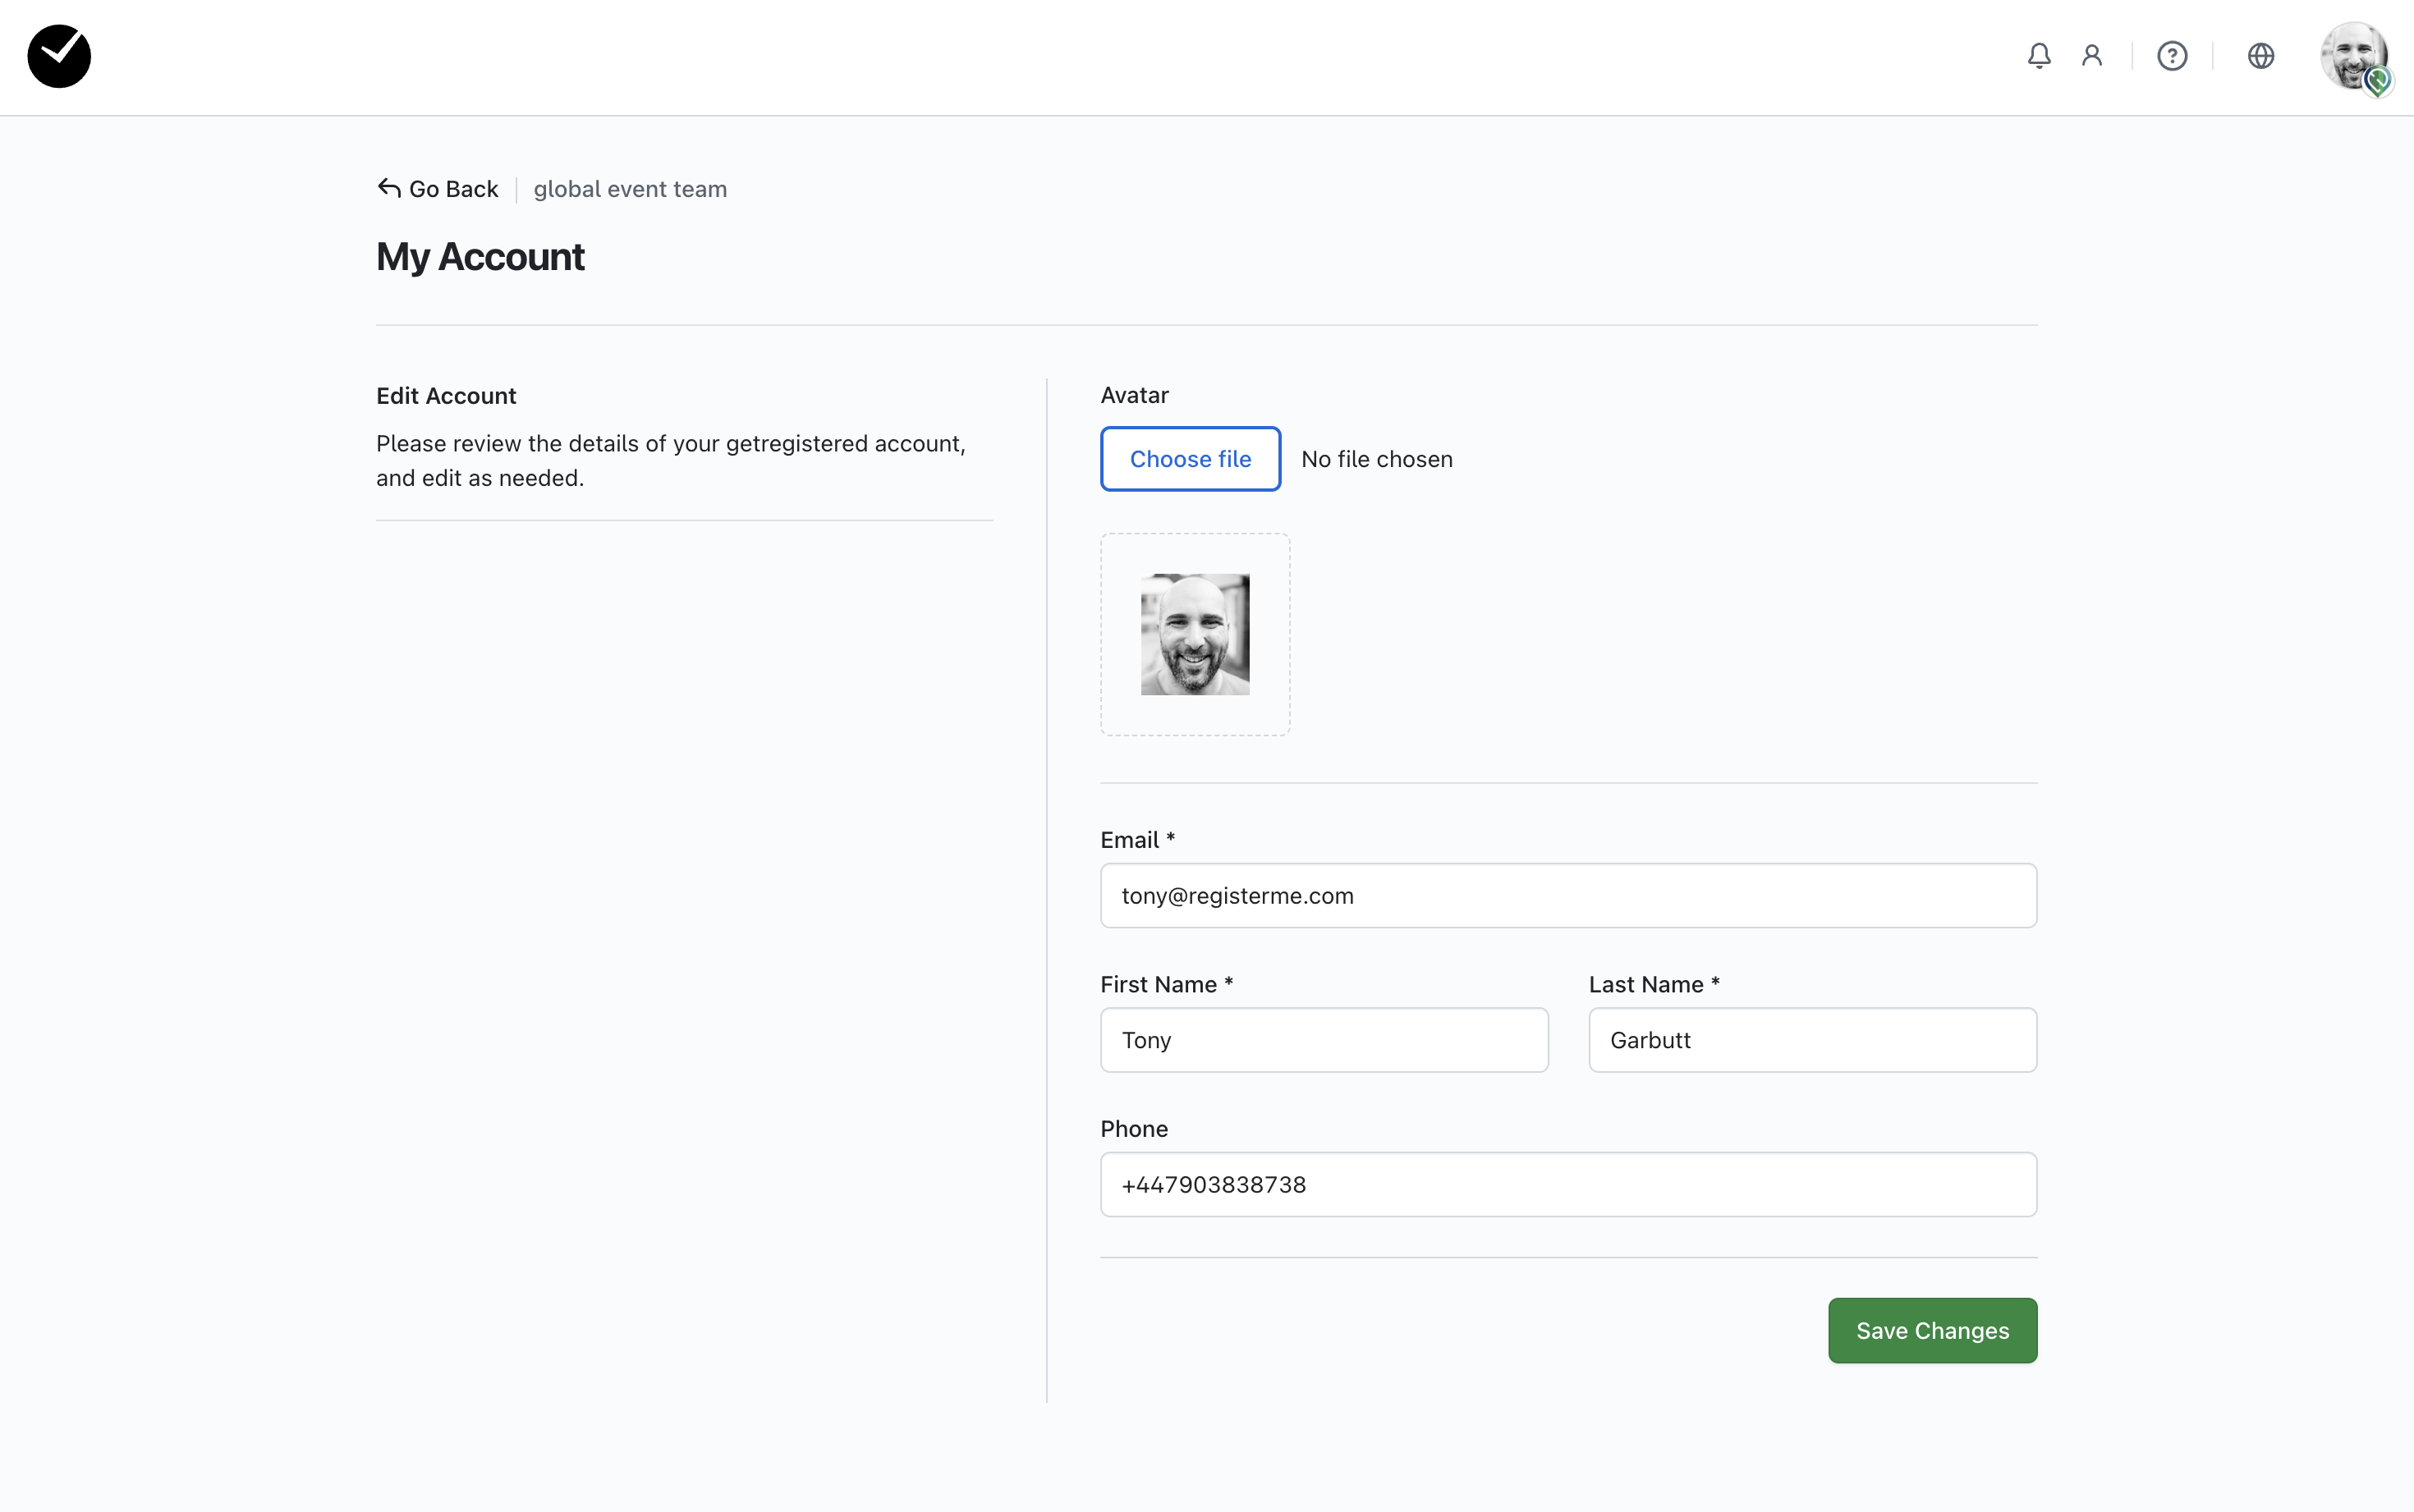Viewport: 2414px width, 1512px height.
Task: Click the Go Back link
Action: [x=453, y=189]
